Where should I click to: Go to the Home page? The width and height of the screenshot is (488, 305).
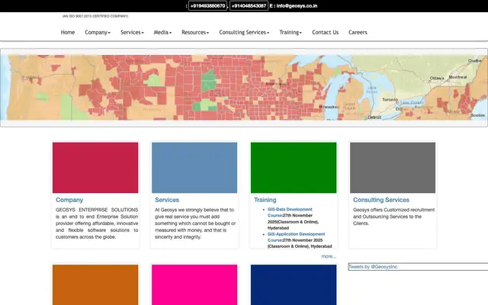[68, 32]
